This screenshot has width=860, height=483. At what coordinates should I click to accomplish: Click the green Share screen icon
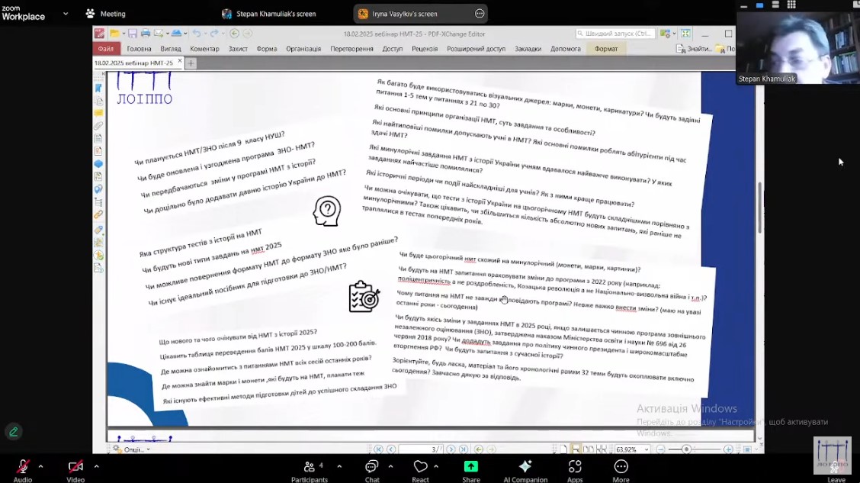471,467
